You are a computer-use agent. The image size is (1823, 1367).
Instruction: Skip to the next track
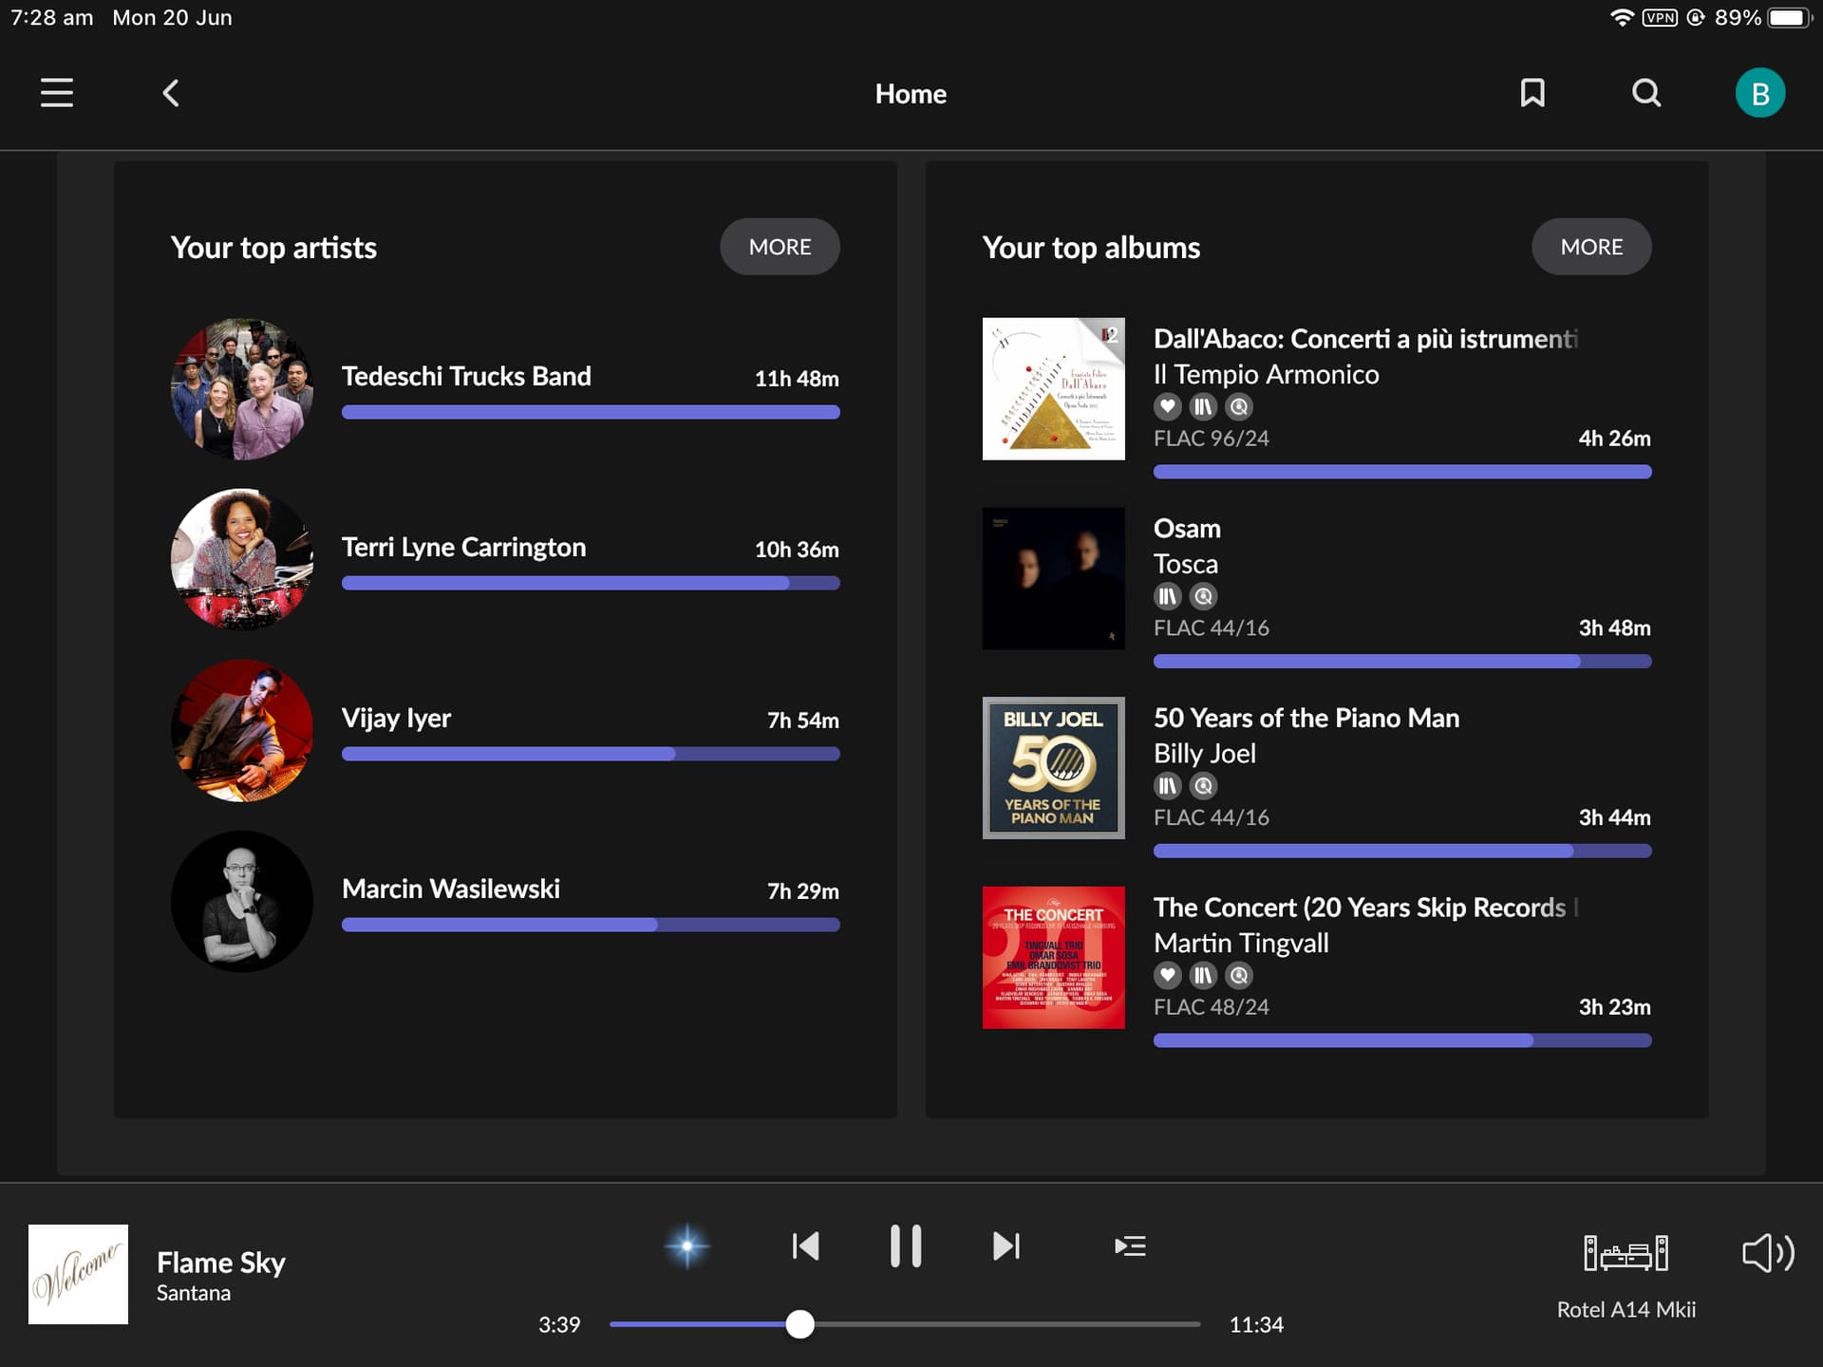tap(1006, 1245)
